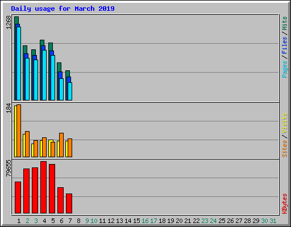Click day 21 on the x-axis

point(188,221)
